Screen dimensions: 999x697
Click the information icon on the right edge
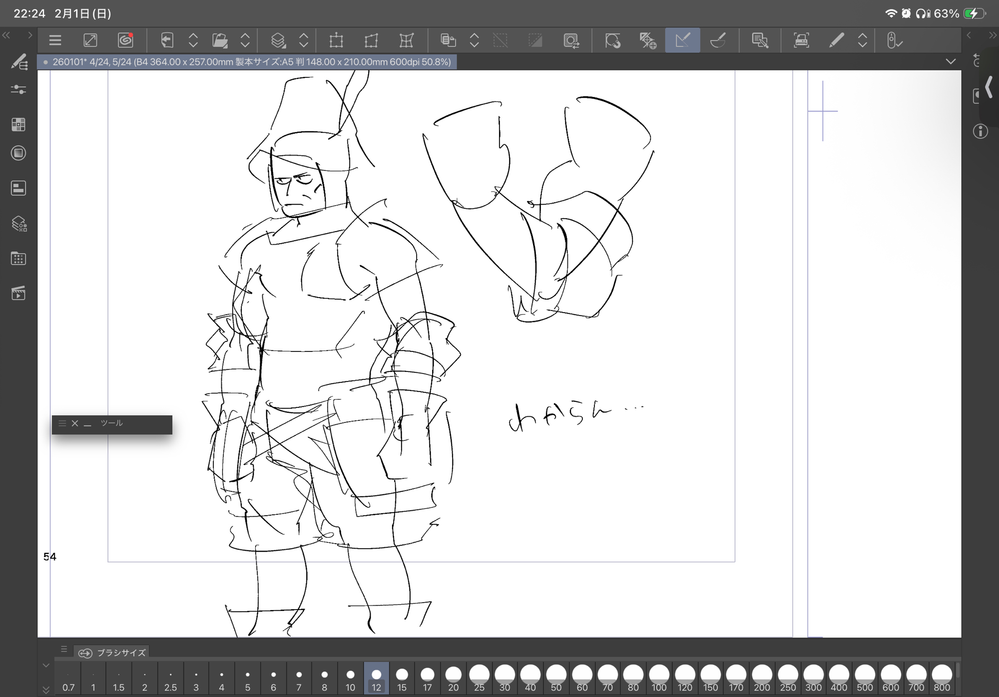pyautogui.click(x=980, y=131)
